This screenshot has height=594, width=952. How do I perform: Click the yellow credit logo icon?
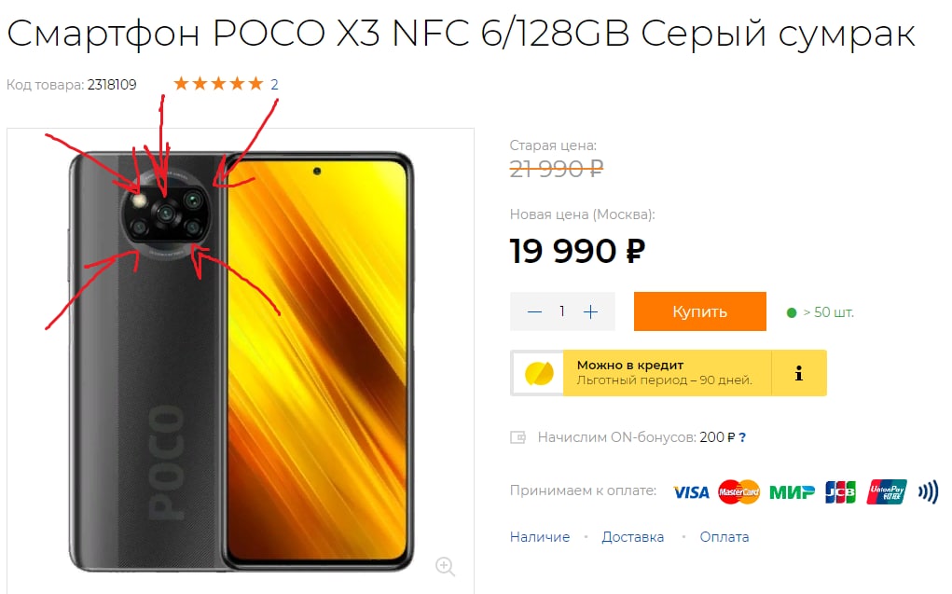(539, 373)
